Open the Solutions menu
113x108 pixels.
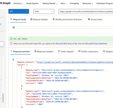(x=18, y=3)
